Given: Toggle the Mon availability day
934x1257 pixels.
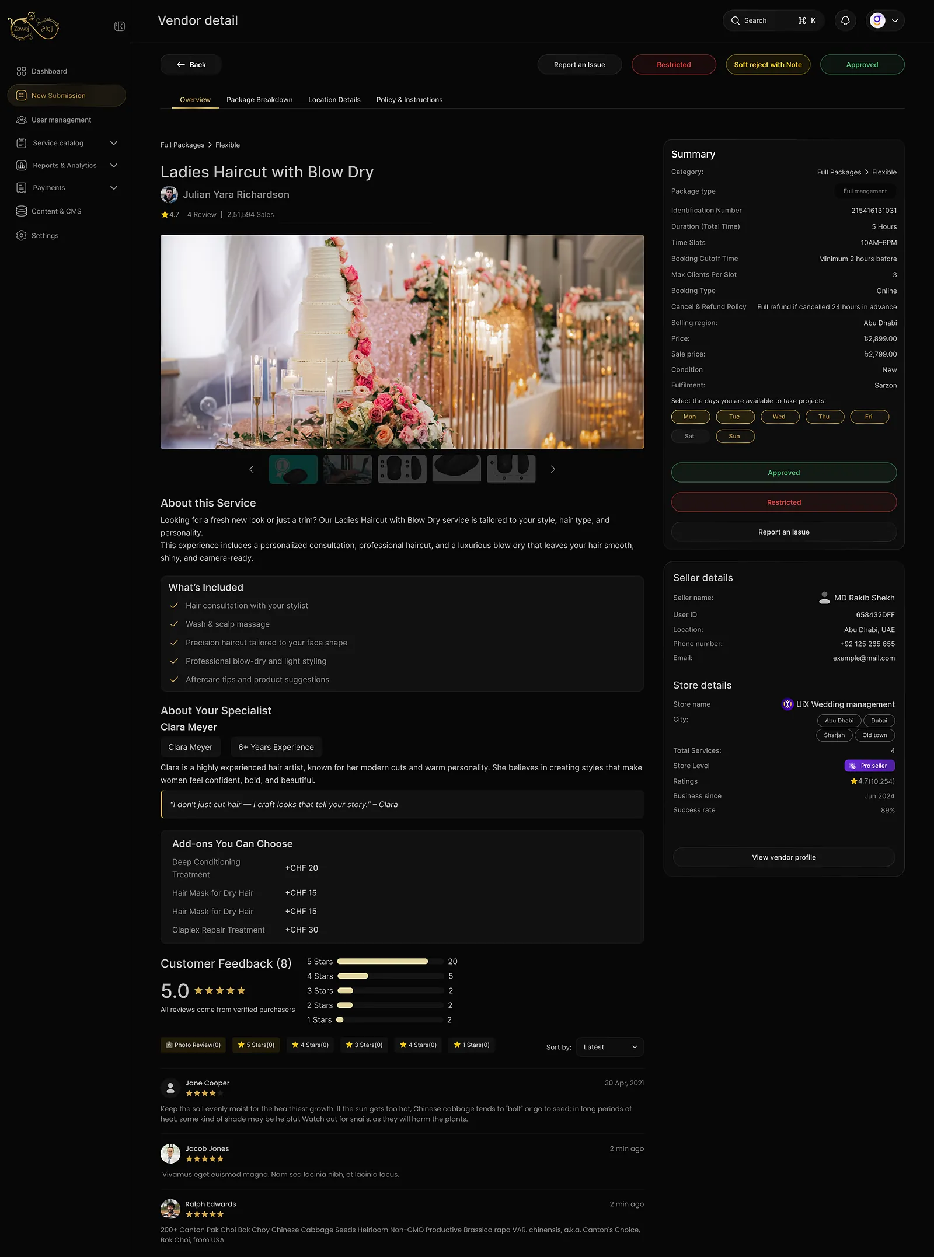Looking at the screenshot, I should tap(691, 417).
